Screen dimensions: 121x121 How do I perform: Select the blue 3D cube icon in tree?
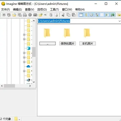click(x=29, y=48)
